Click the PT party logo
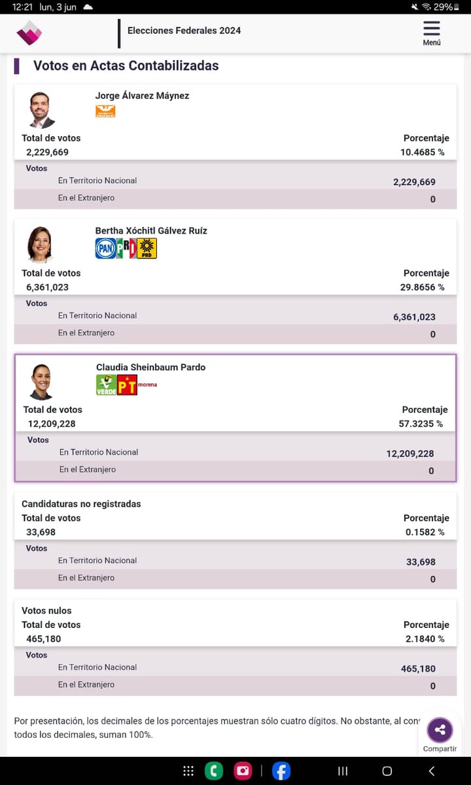 [x=127, y=385]
